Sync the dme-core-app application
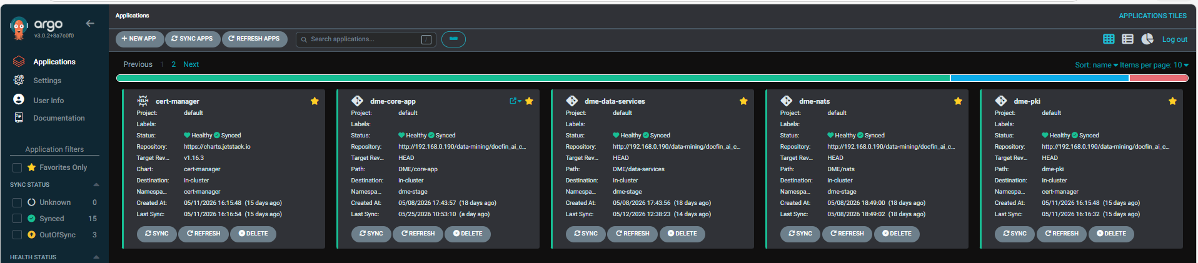The height and width of the screenshot is (263, 1198). pos(371,234)
